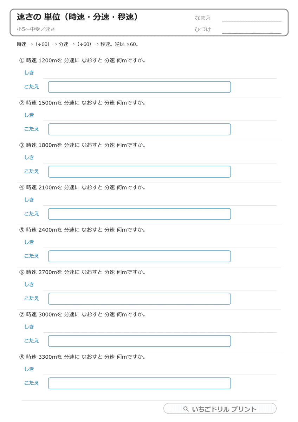
Task: Click the こたえ box for question ⑤
Action: coord(140,256)
